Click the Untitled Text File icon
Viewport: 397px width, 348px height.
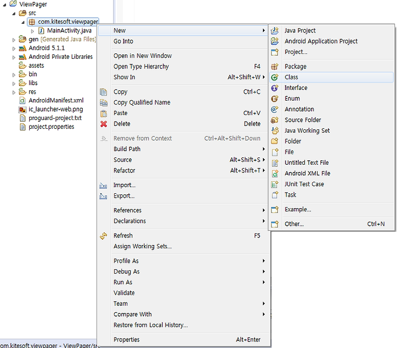275,162
